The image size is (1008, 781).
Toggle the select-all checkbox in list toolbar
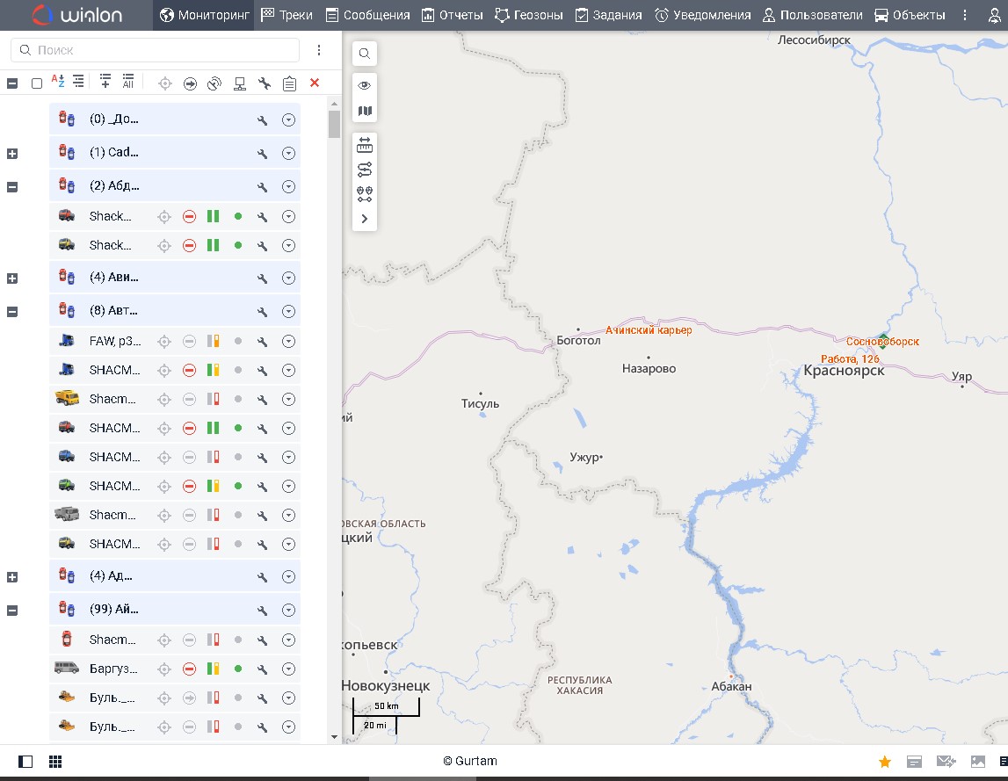37,83
